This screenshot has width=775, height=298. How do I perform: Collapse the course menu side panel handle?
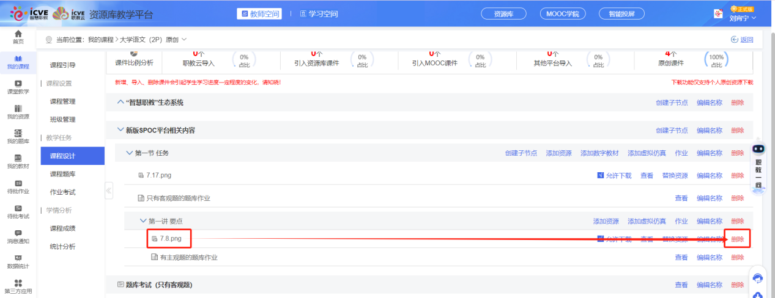click(x=109, y=191)
